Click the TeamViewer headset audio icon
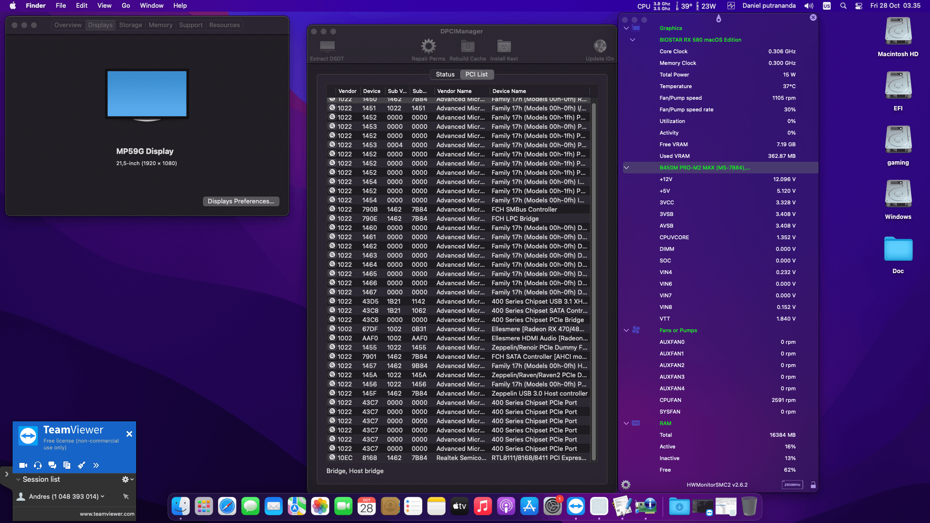This screenshot has width=930, height=523. pos(38,465)
